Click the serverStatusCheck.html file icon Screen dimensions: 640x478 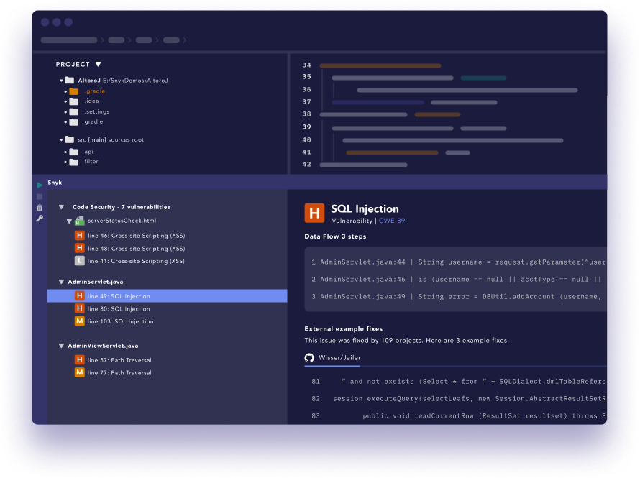click(x=78, y=222)
